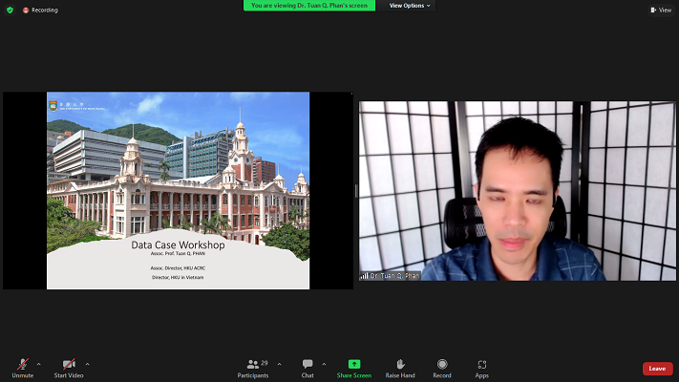Raise hand in the meeting
This screenshot has width=679, height=382.
tap(400, 367)
